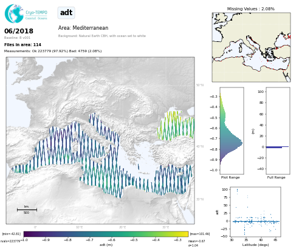Click the Measurements Ok/Bad statistics line
Screen dimensions: 299x249
pyautogui.click(x=53, y=51)
